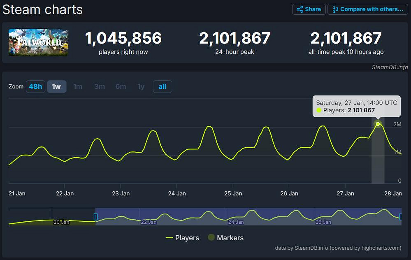The width and height of the screenshot is (411, 260).
Task: Click the highlighted peak data point
Action: (378, 124)
